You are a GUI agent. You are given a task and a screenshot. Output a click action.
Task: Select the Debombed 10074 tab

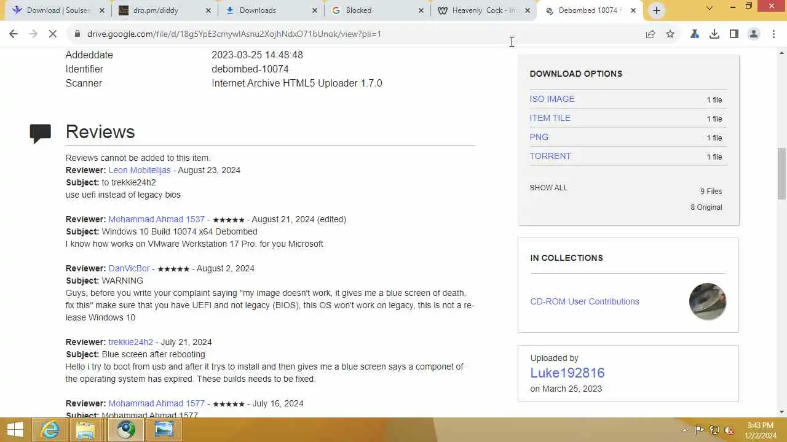[589, 10]
